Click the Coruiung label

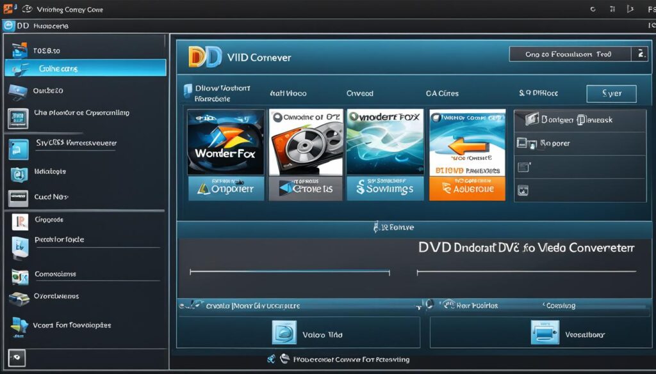tap(561, 306)
